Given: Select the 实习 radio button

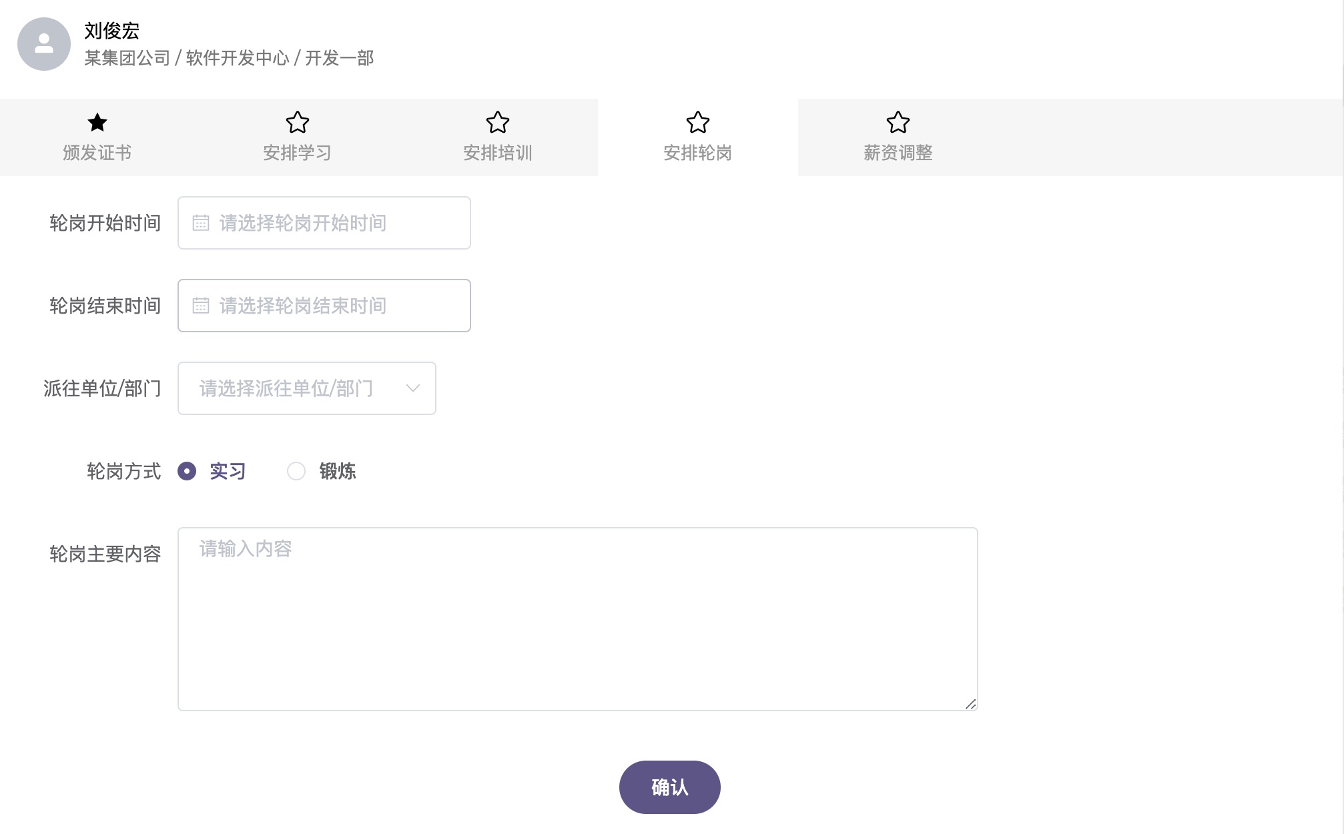Looking at the screenshot, I should click(187, 472).
